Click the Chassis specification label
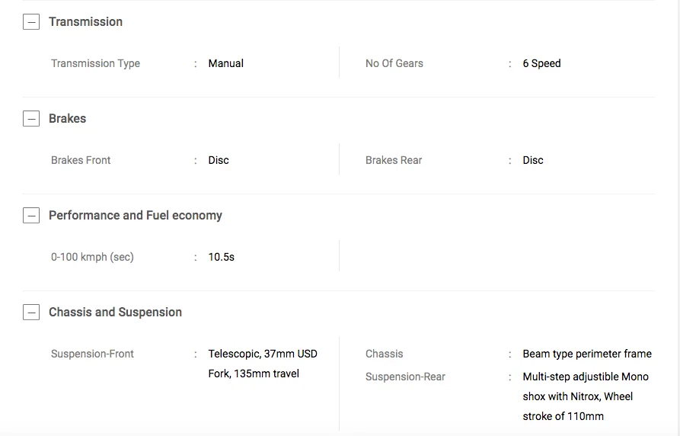Viewport: 680px width, 436px height. [x=384, y=354]
